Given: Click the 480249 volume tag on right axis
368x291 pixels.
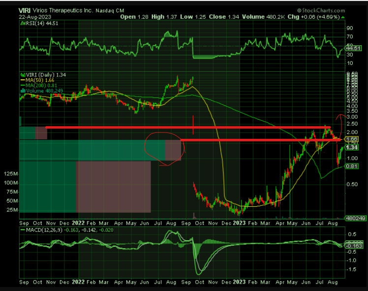Looking at the screenshot, I should click(356, 218).
